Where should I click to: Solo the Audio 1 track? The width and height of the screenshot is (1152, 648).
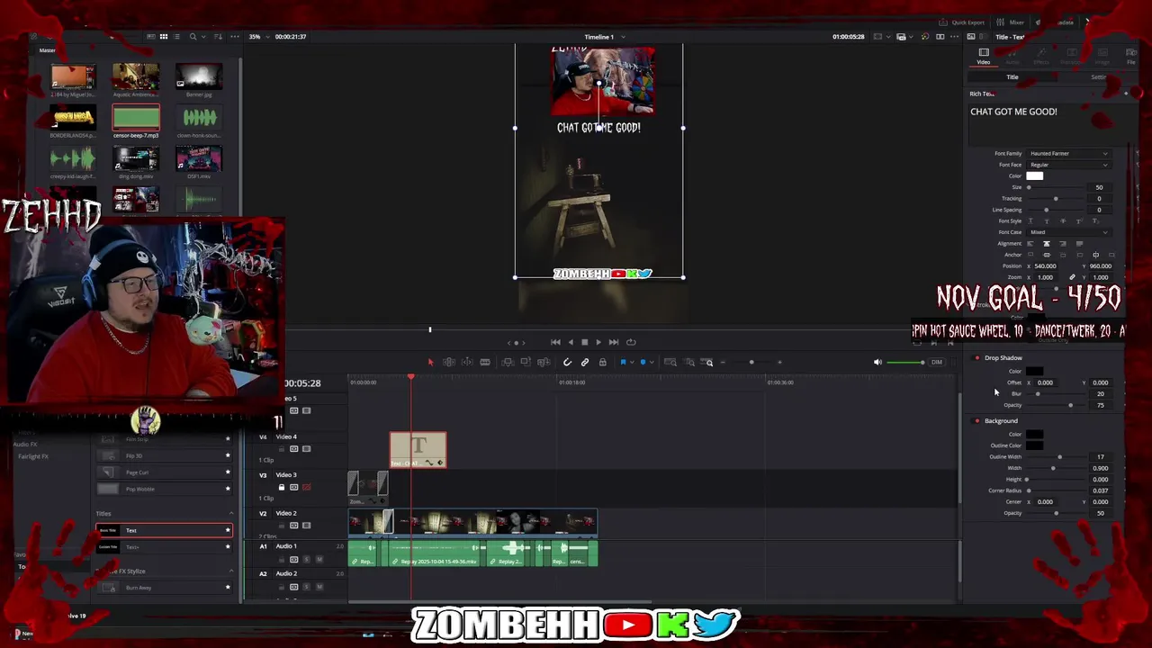(306, 559)
